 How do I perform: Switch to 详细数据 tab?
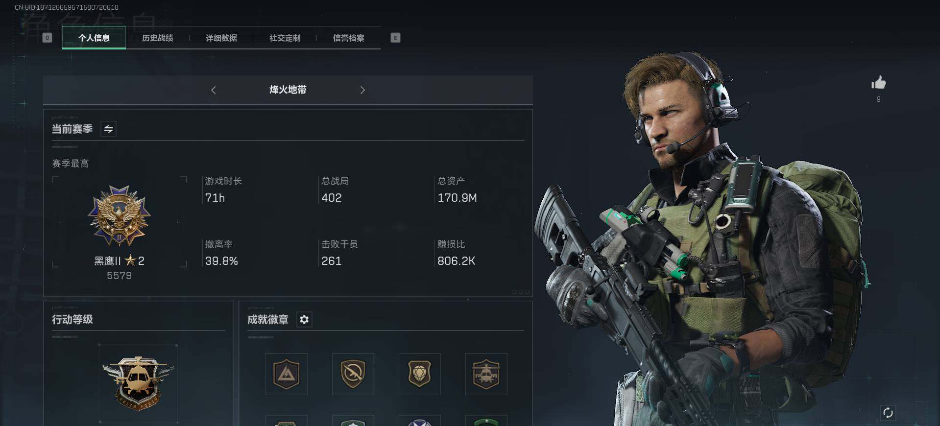tap(221, 38)
